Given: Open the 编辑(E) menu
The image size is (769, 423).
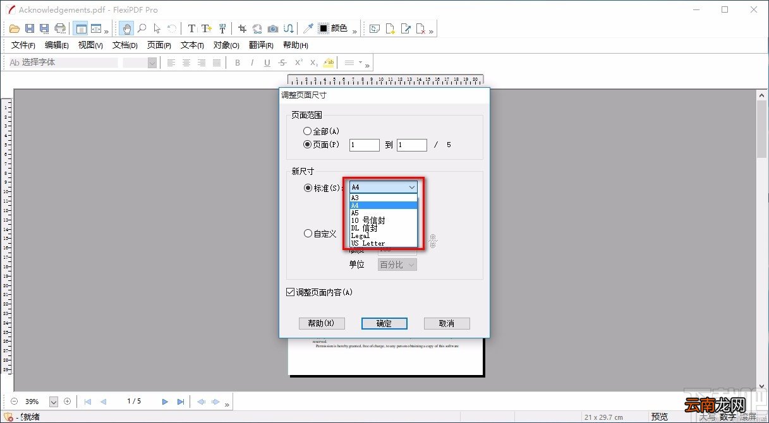Looking at the screenshot, I should (x=57, y=45).
